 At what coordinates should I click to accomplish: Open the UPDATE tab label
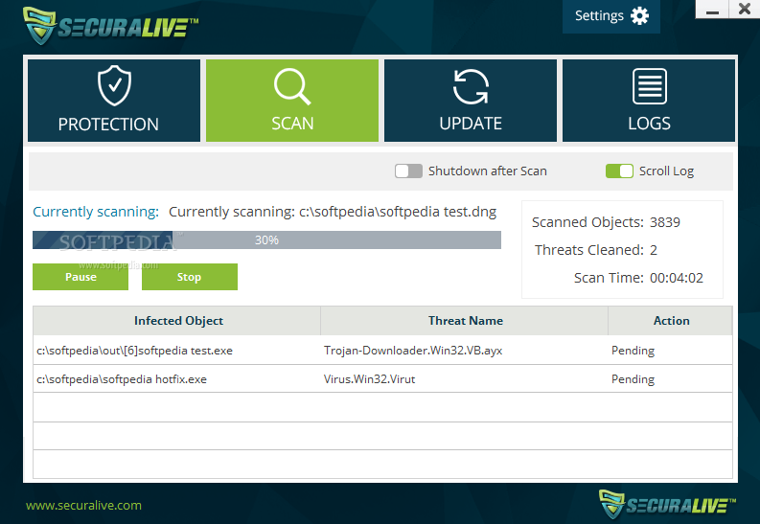click(471, 124)
